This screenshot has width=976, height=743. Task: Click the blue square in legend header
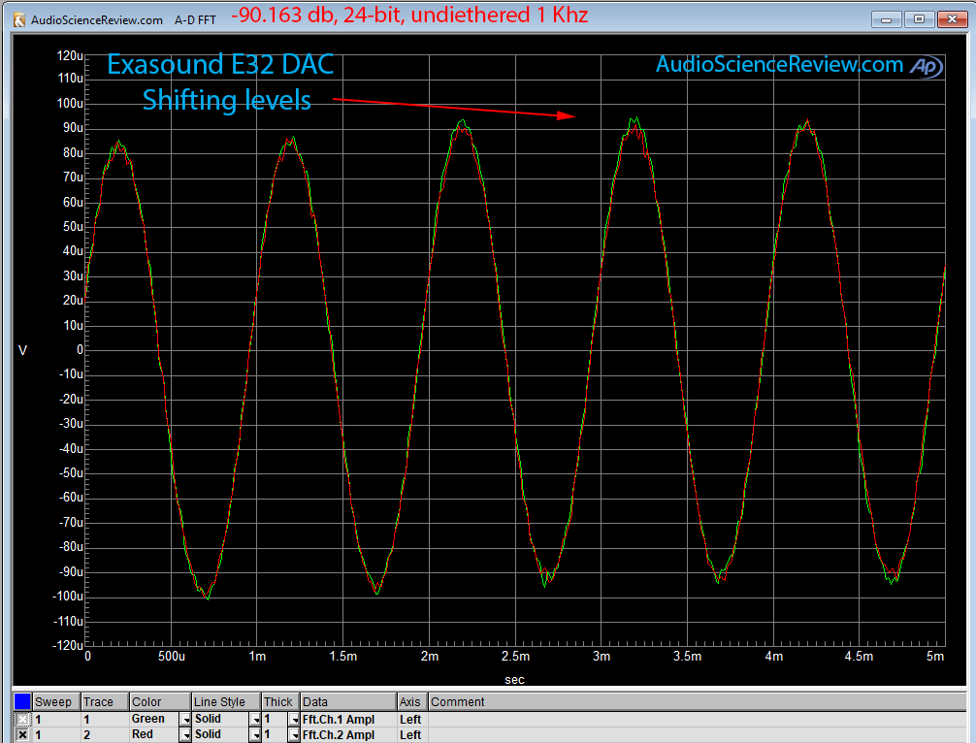(x=22, y=702)
